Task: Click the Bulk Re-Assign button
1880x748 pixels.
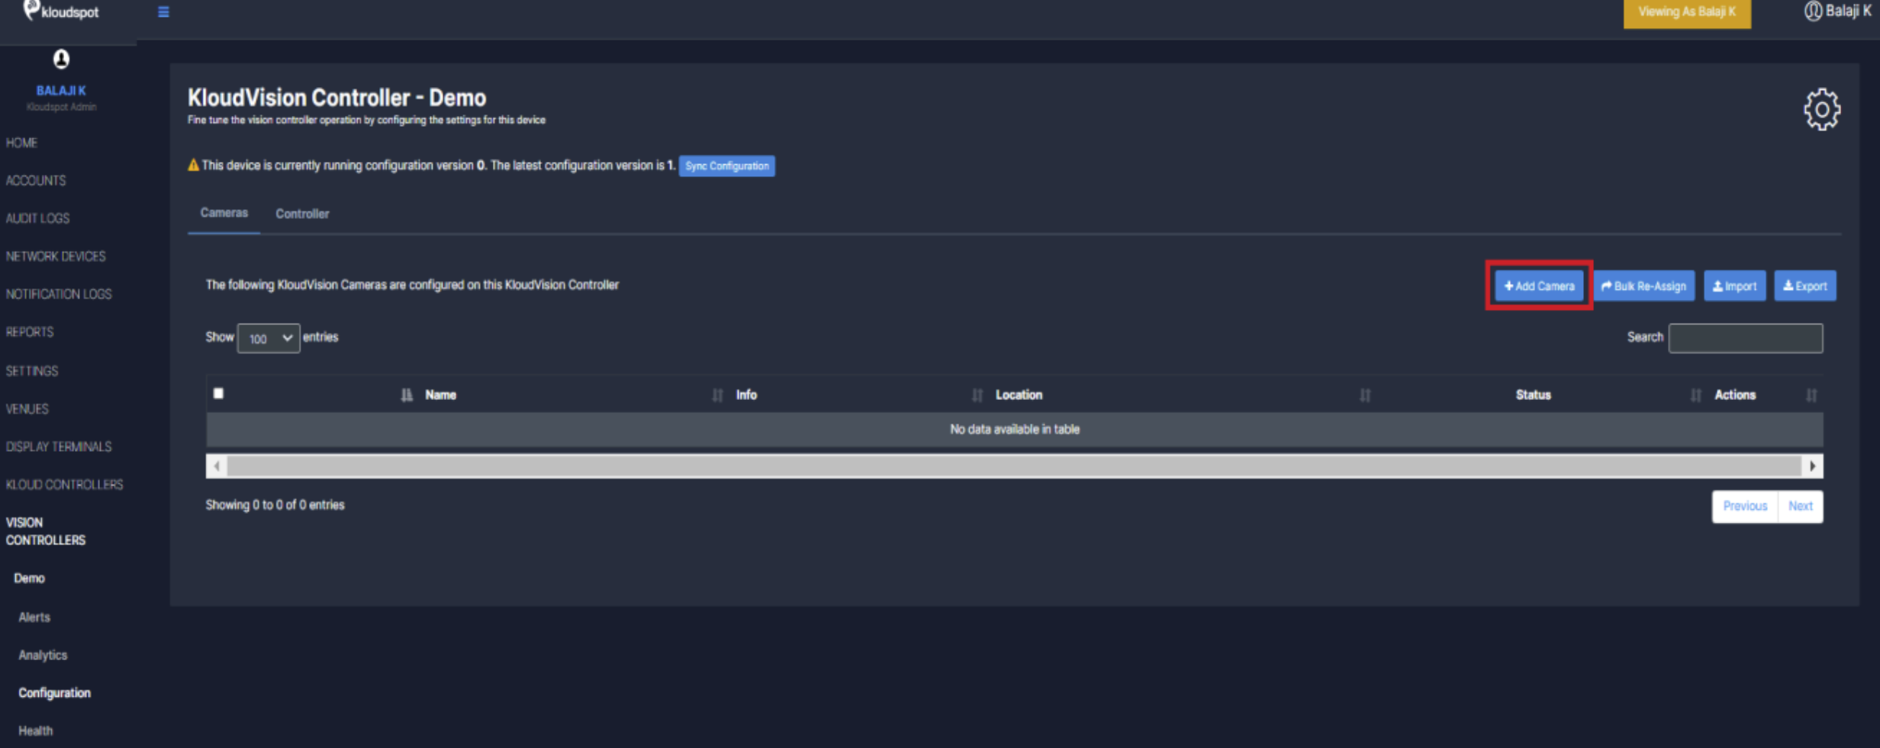Action: [1643, 285]
